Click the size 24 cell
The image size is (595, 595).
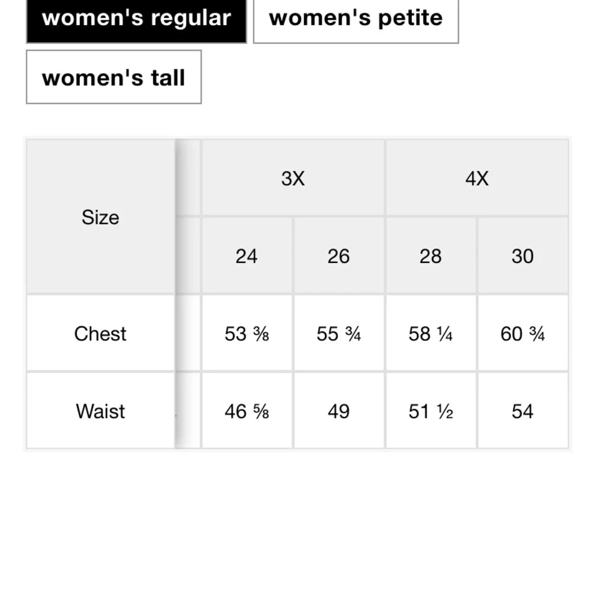[x=246, y=256]
